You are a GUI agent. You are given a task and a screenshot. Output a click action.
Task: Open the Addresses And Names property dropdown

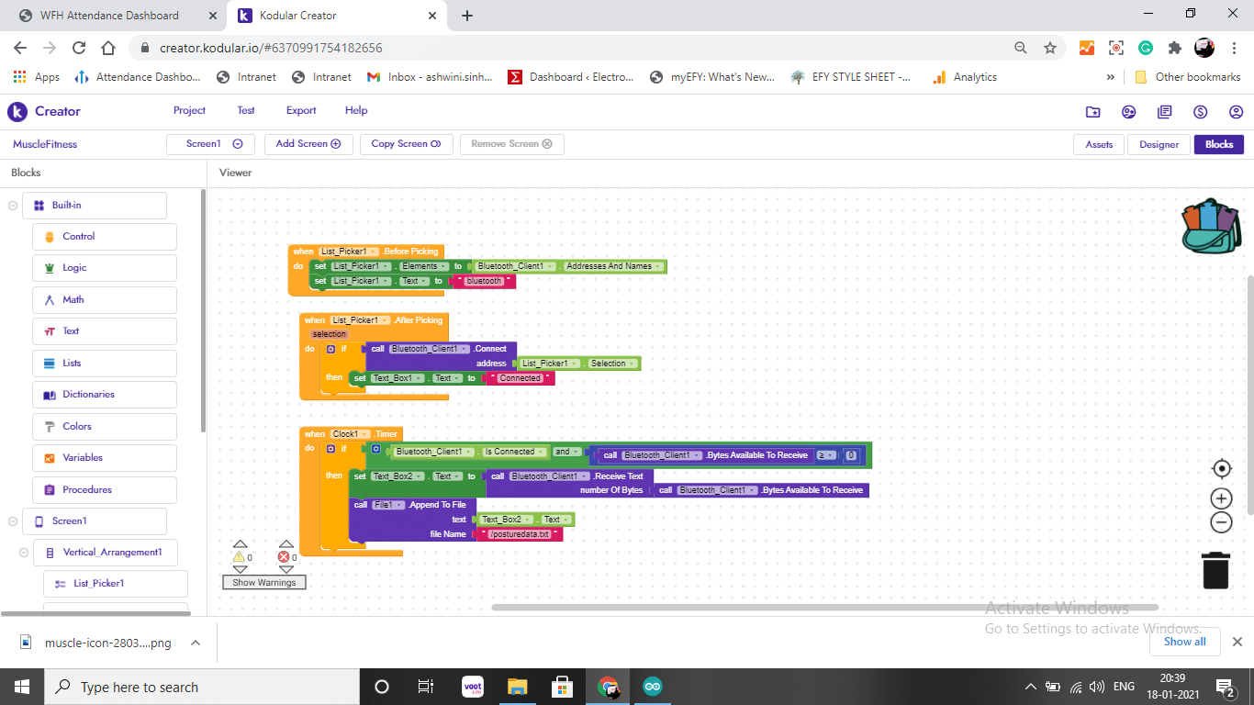(x=612, y=266)
